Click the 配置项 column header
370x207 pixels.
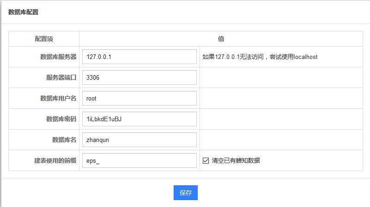[44, 39]
